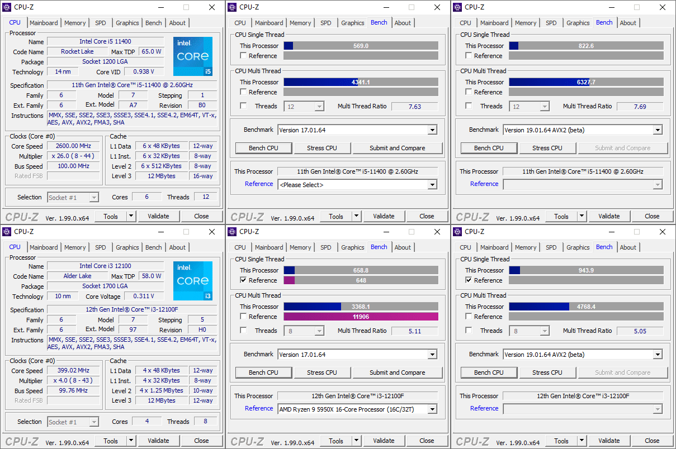The height and width of the screenshot is (449, 676).
Task: Uncheck single thread Reference in the 943.9 window
Action: (469, 280)
